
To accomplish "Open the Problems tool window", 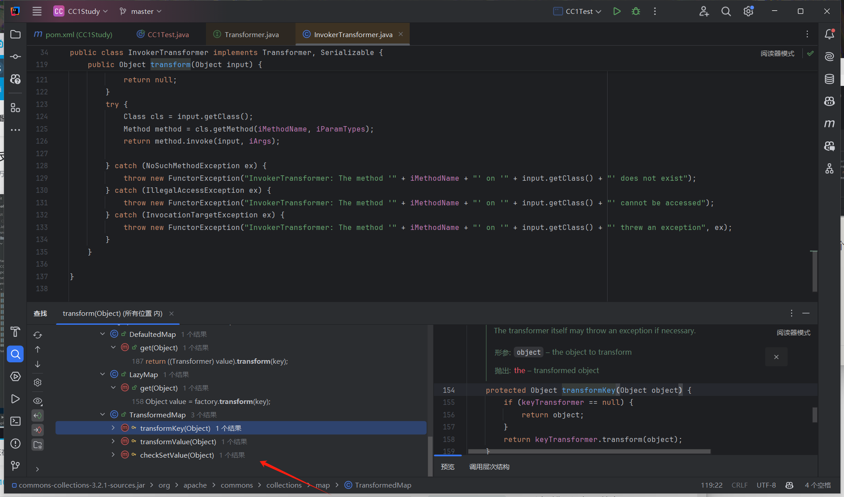I will coord(15,443).
